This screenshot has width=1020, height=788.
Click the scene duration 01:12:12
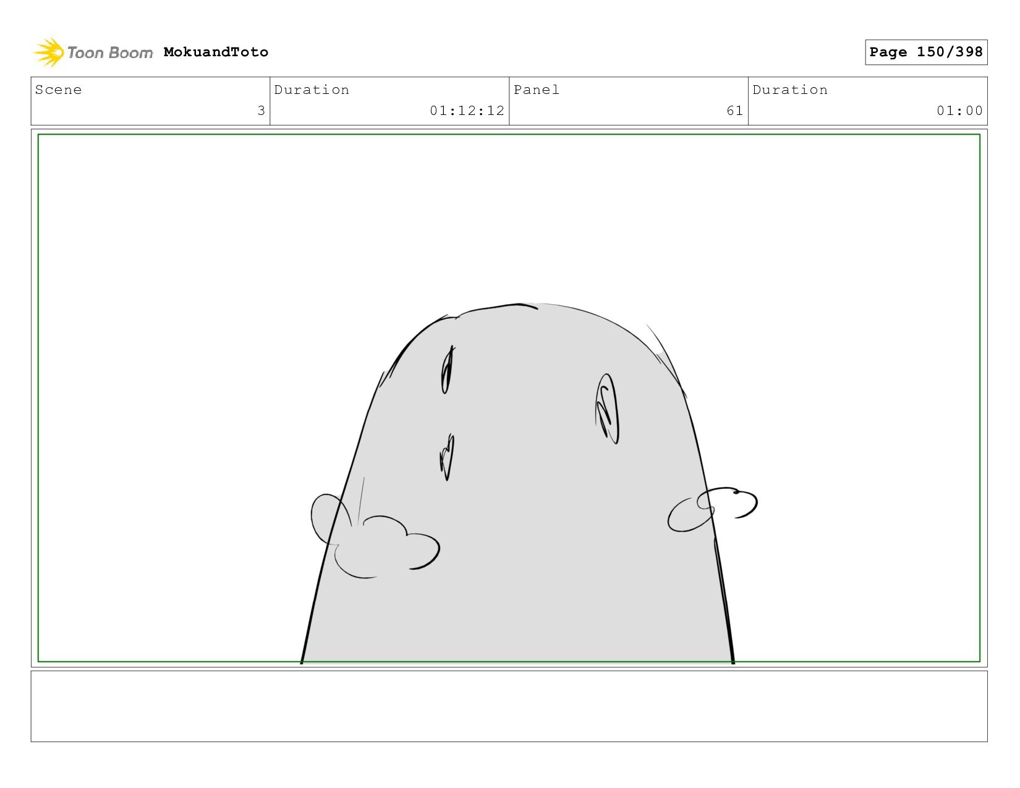467,111
